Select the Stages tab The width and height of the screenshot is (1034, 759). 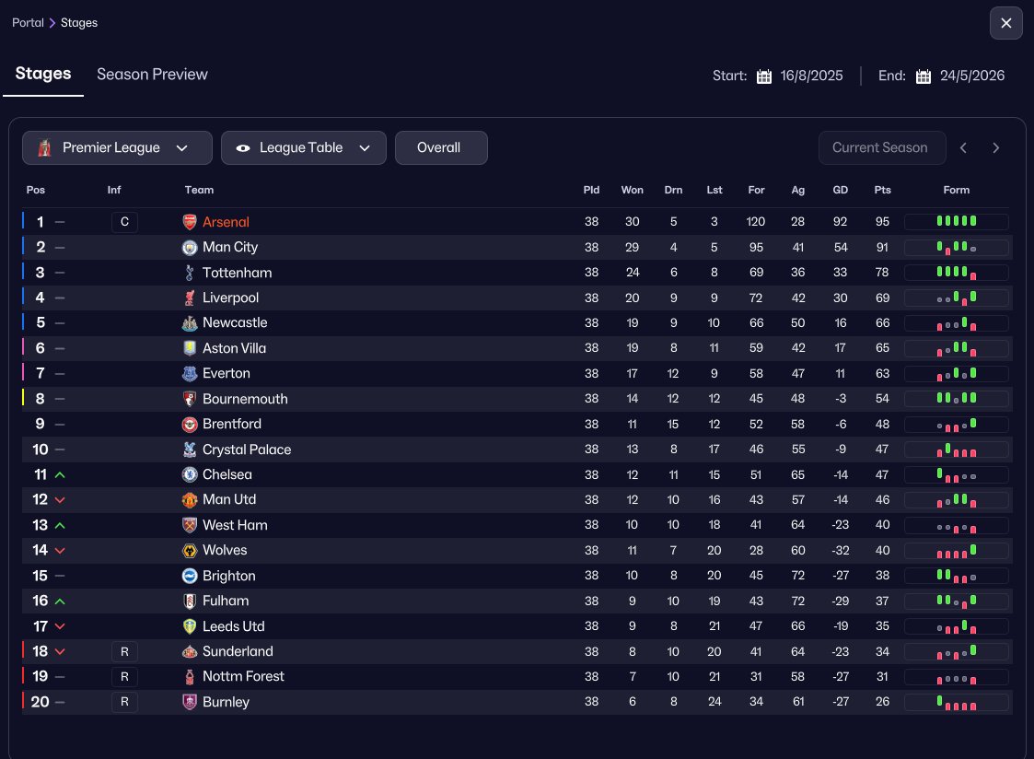tap(43, 75)
